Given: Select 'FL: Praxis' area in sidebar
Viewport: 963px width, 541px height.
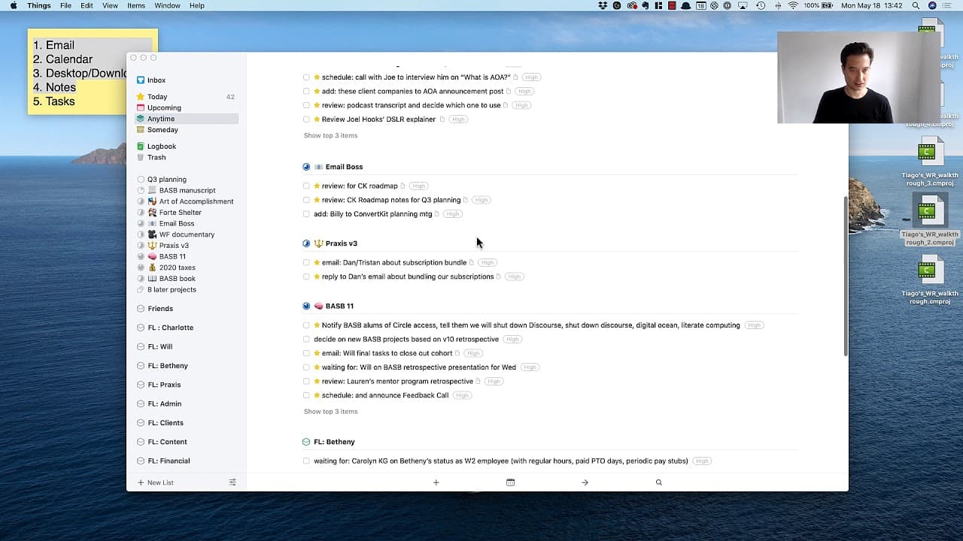Looking at the screenshot, I should click(164, 385).
